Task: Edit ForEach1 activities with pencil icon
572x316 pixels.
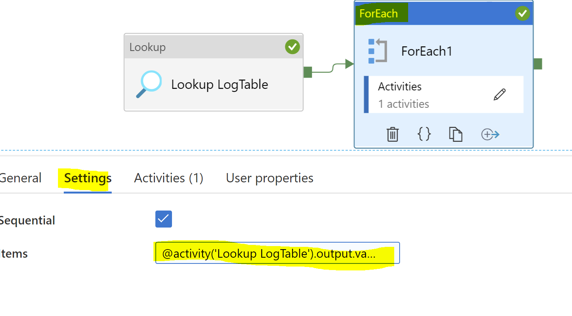Action: (x=499, y=94)
